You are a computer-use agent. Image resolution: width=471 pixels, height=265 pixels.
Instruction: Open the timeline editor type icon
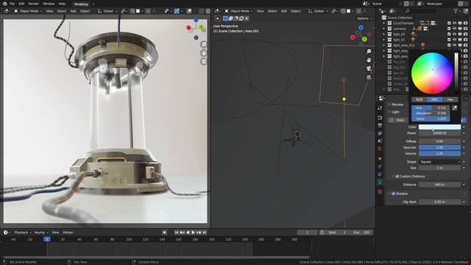7,233
